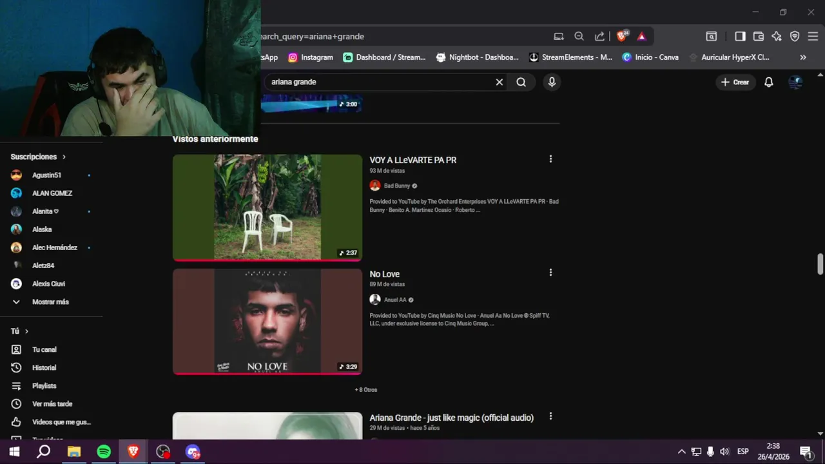Start voice search with microphone icon

pyautogui.click(x=552, y=82)
